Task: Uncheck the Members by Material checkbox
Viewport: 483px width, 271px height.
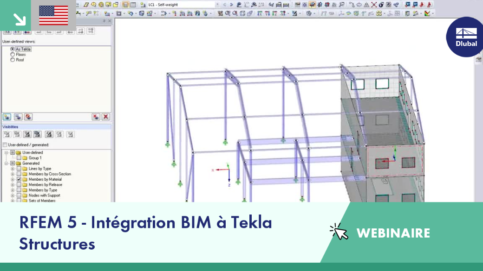Action: coord(19,179)
